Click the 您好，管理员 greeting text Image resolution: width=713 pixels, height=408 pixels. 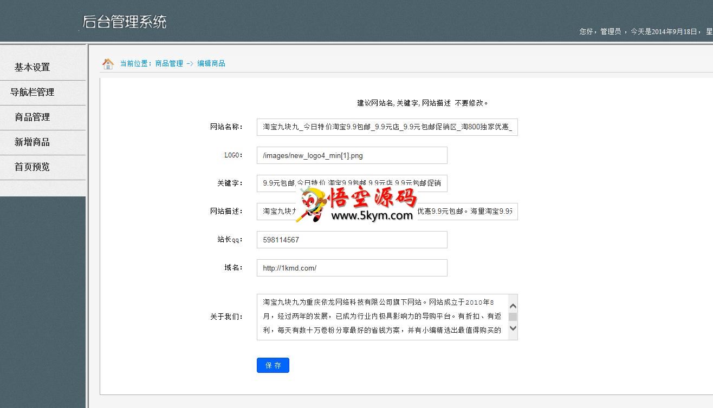(x=600, y=31)
